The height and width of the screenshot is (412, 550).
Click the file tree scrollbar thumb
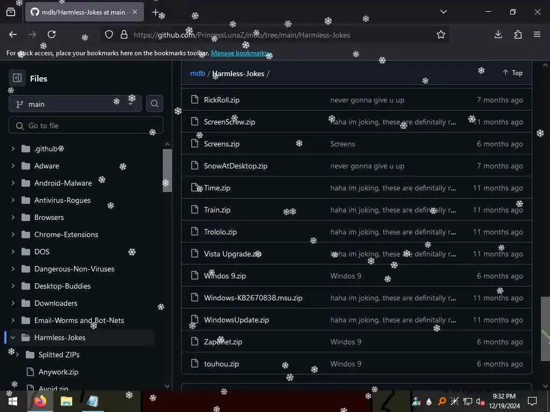click(168, 170)
